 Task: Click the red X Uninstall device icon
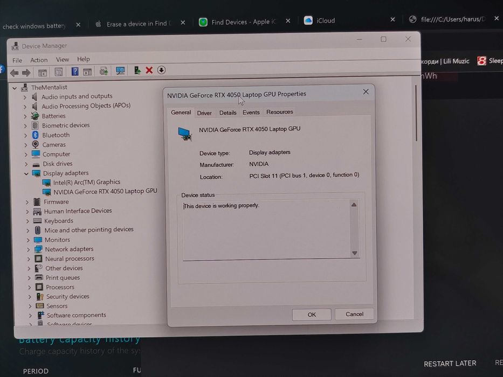(x=149, y=70)
